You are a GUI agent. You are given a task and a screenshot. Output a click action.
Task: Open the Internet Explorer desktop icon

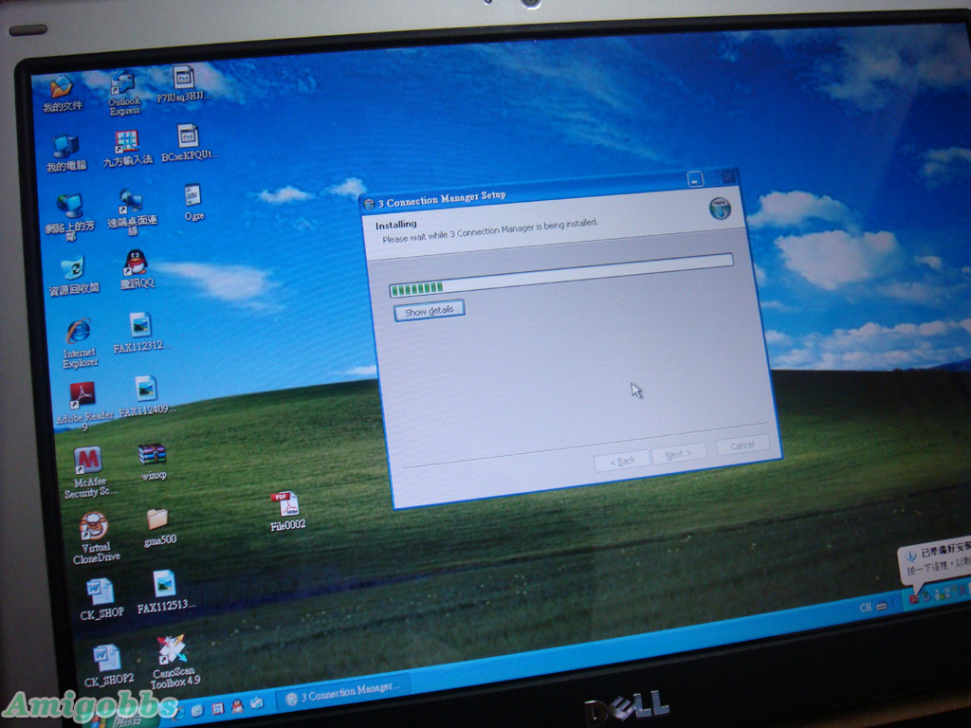(x=79, y=333)
